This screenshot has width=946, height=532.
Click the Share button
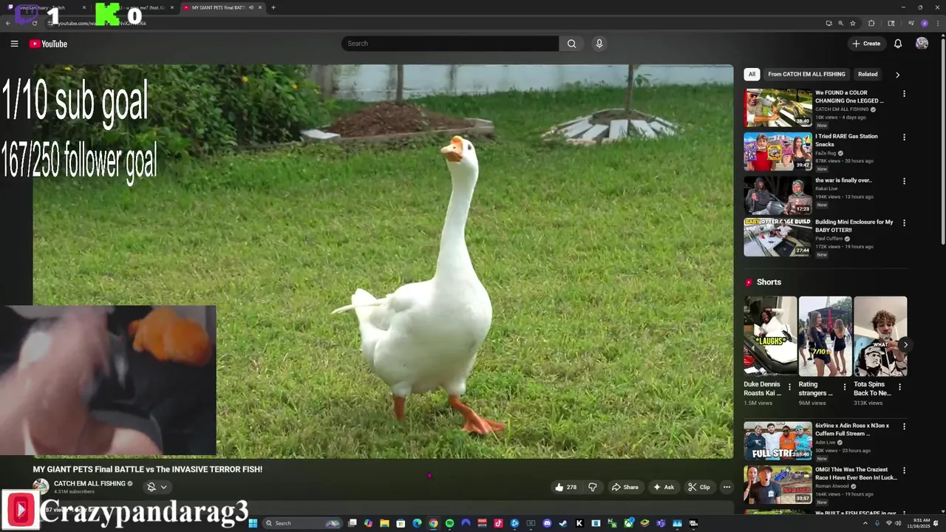pyautogui.click(x=625, y=487)
